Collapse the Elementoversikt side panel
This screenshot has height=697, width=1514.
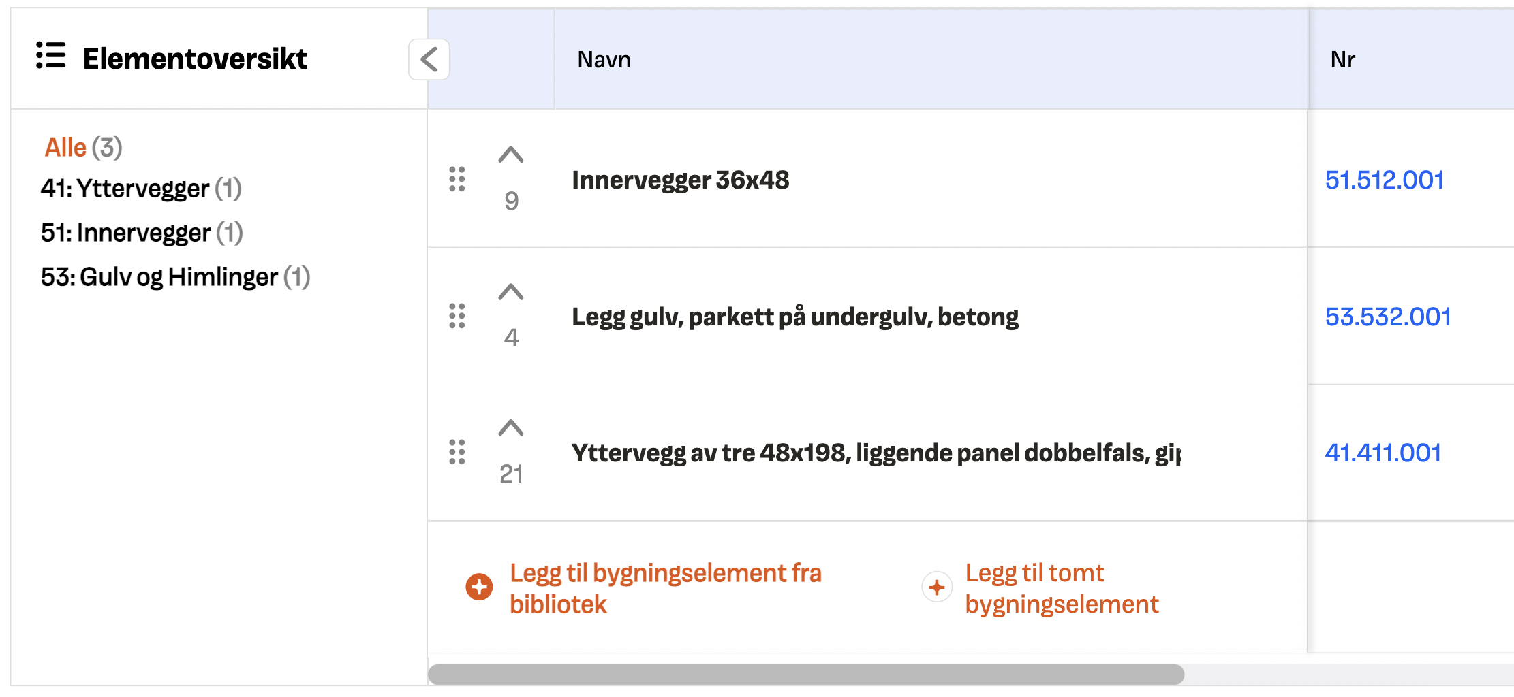tap(429, 60)
